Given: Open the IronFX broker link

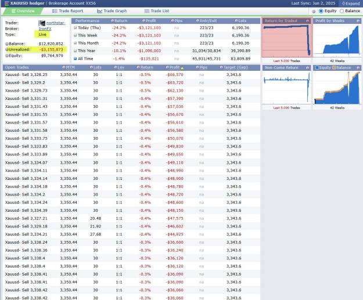Looking at the screenshot, I should (x=45, y=29).
